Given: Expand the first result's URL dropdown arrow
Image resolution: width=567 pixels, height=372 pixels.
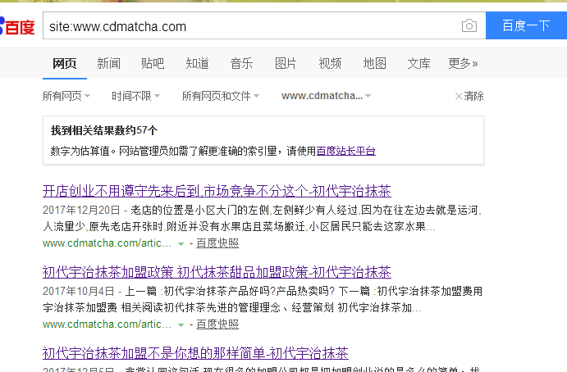Looking at the screenshot, I should pyautogui.click(x=181, y=244).
